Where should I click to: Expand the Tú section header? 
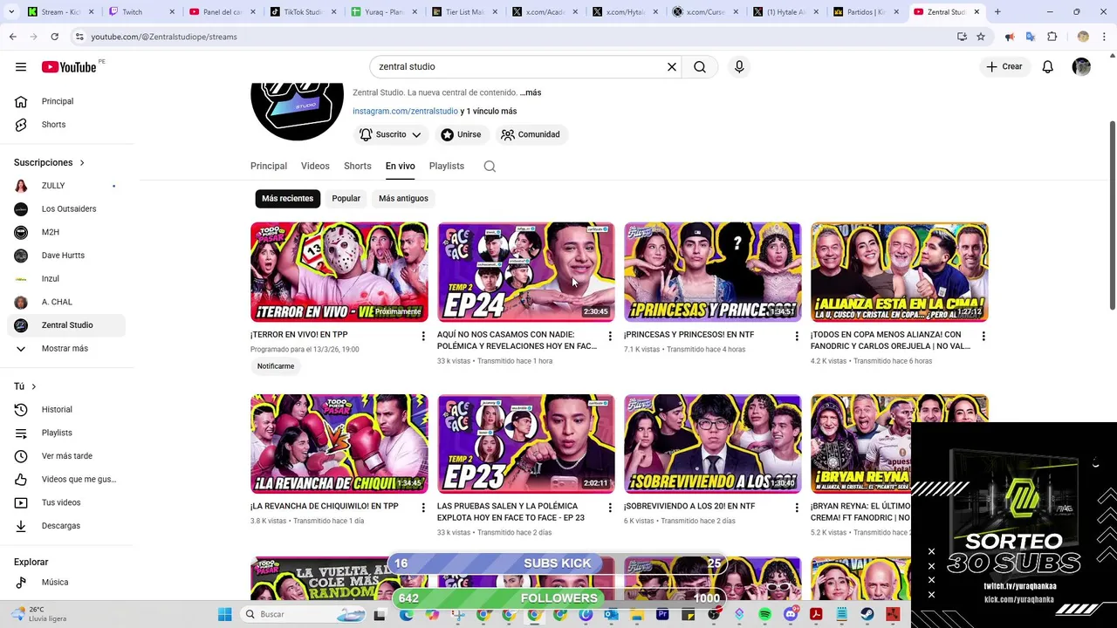(x=25, y=386)
